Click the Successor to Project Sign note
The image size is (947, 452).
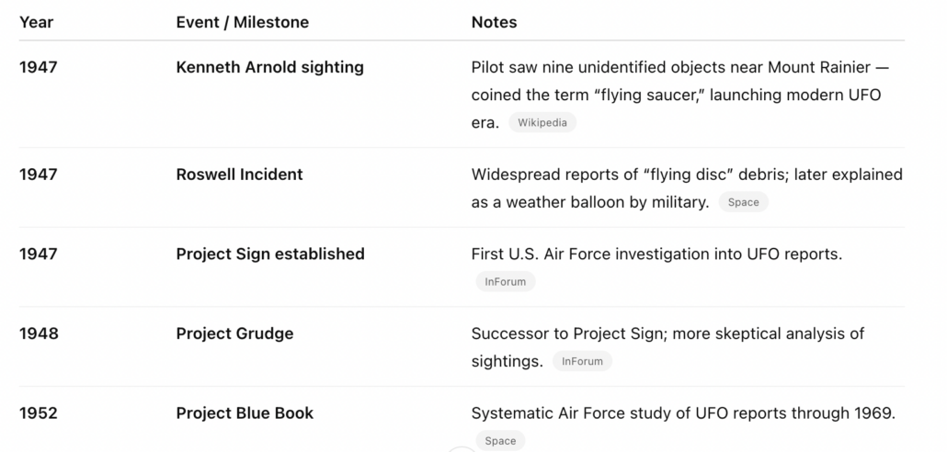(x=667, y=333)
